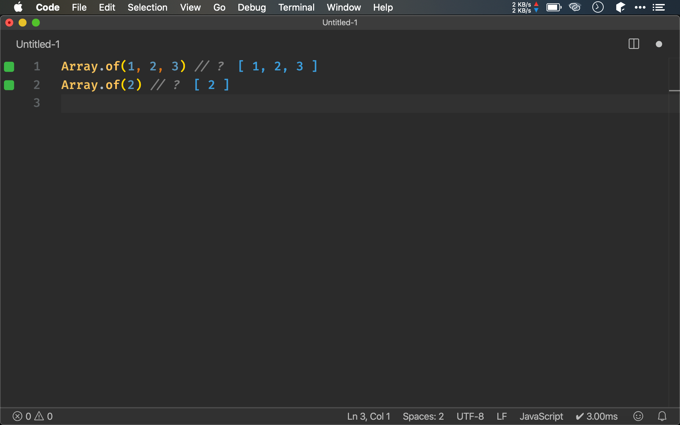Click the battery status icon in menu bar
This screenshot has height=425, width=680.
(x=553, y=7)
